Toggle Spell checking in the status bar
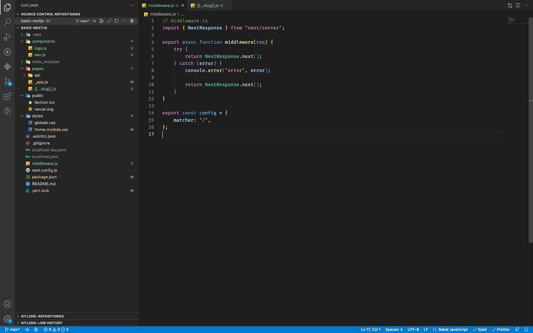 480,329
